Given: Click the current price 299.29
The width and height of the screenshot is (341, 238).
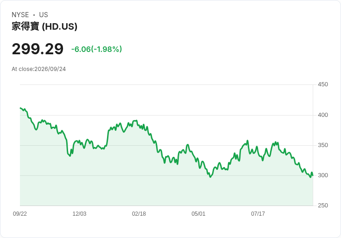Looking at the screenshot, I should [x=38, y=49].
